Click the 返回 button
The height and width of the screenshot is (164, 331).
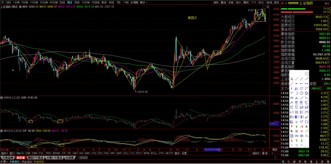(276, 2)
